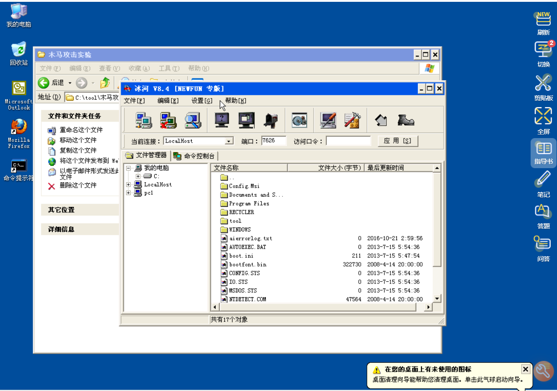Click the Screen Control monitor icon
Image resolution: width=557 pixels, height=391 pixels.
[246, 120]
